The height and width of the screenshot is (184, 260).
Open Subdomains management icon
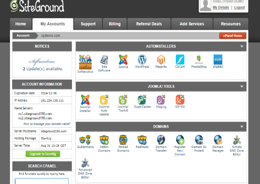(84, 140)
